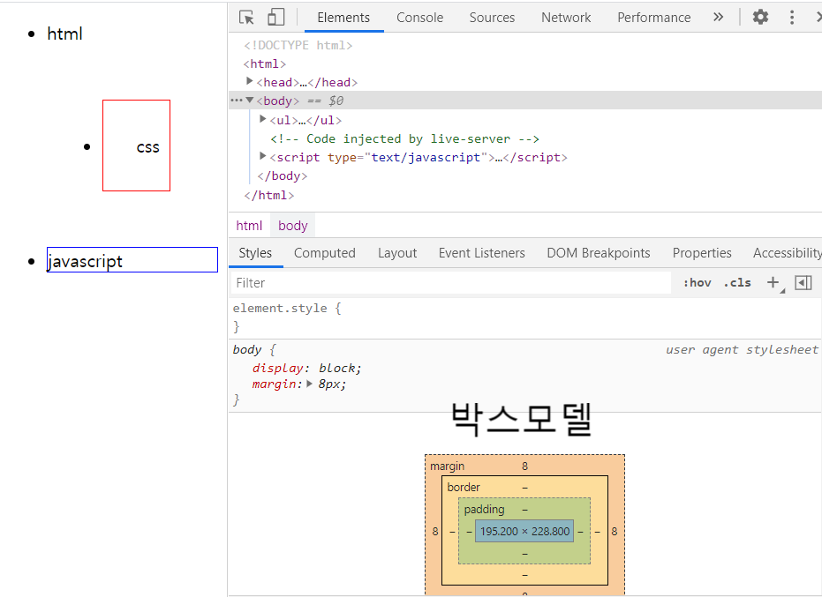The height and width of the screenshot is (597, 822).
Task: Select body in the breadcrumb bar
Action: [x=292, y=226]
